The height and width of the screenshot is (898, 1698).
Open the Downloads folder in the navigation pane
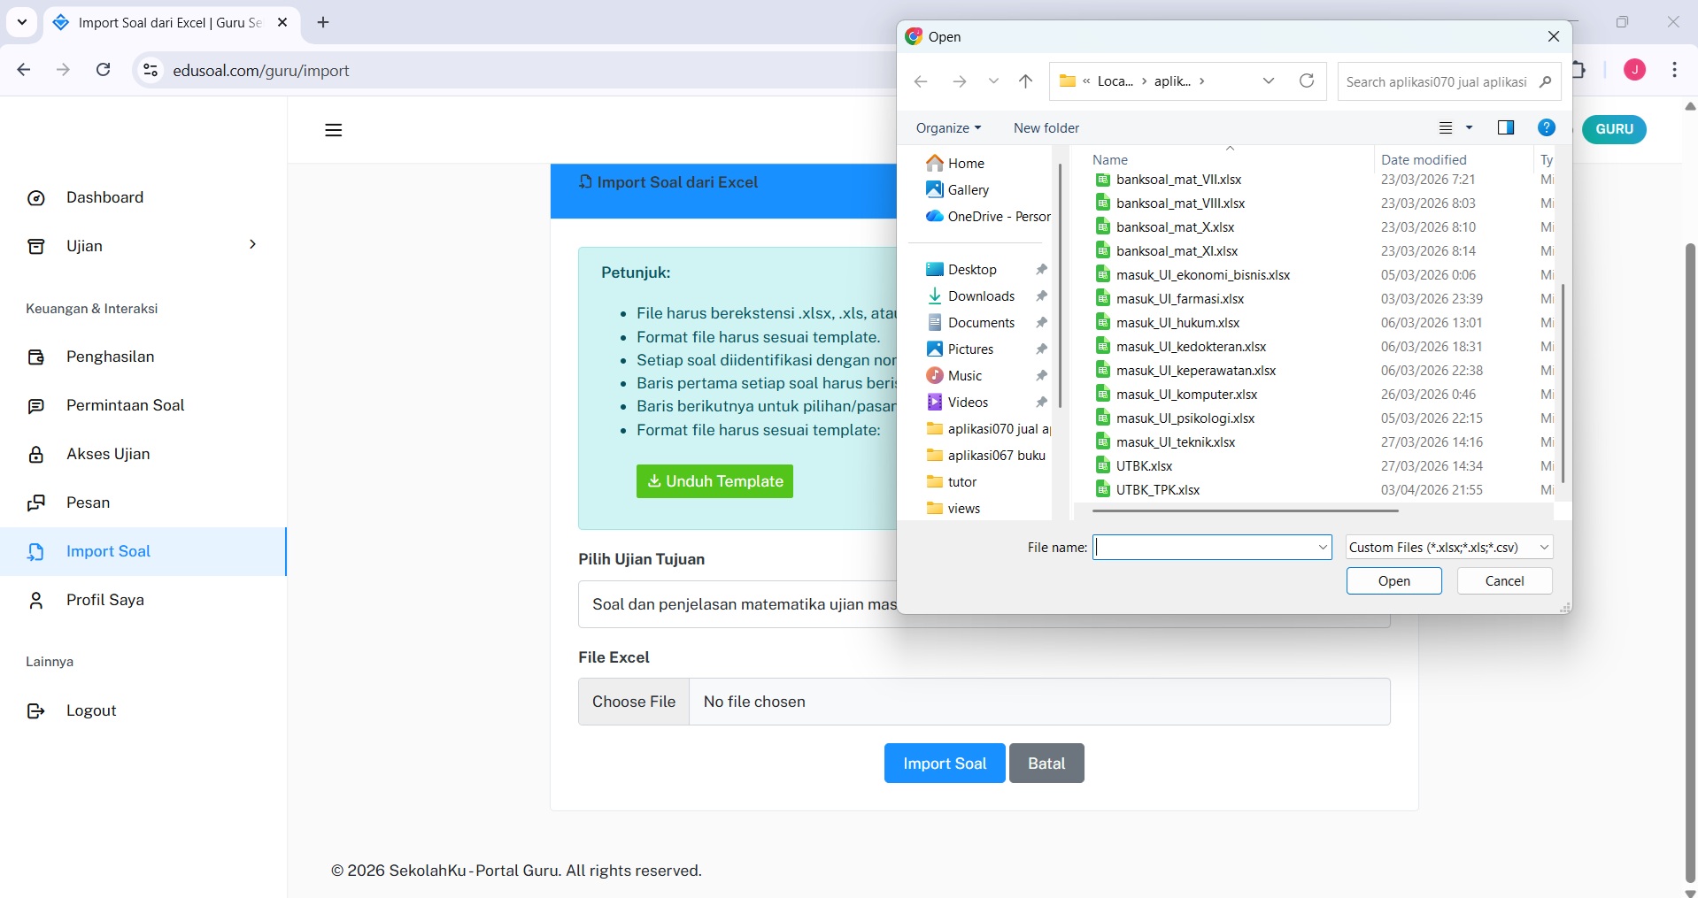(981, 296)
